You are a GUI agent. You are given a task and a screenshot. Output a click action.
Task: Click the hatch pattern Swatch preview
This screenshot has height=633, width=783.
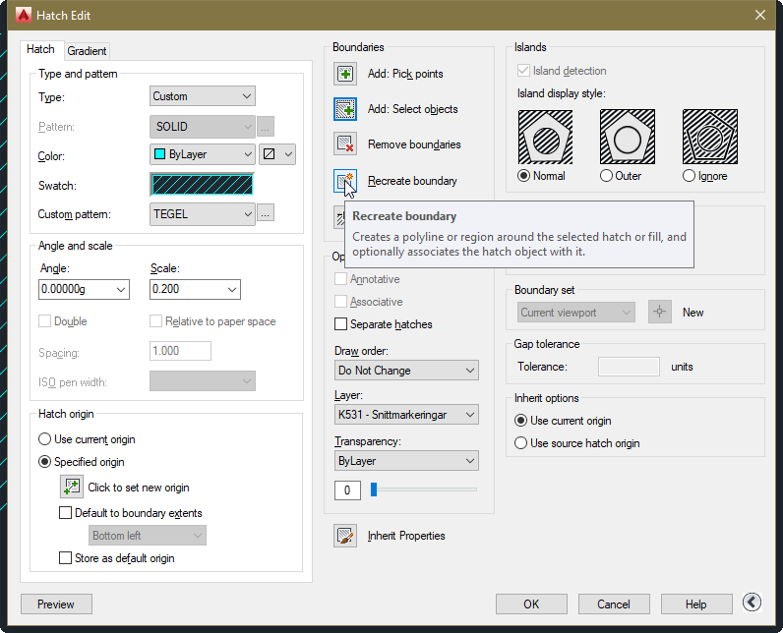click(203, 185)
